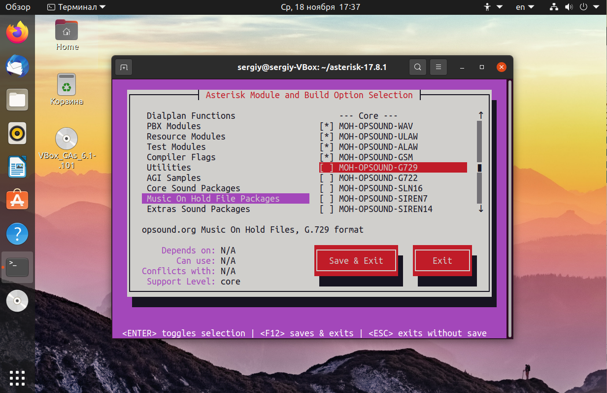Click the module list scrollbar thumb

479,168
